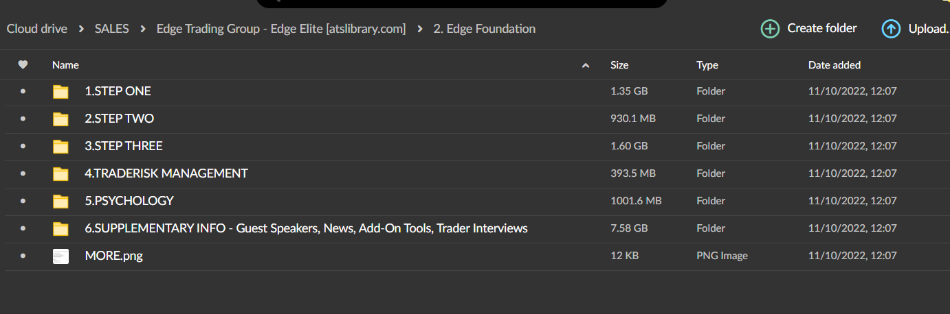Click the Create folder plus icon
The width and height of the screenshot is (950, 314).
click(x=770, y=29)
